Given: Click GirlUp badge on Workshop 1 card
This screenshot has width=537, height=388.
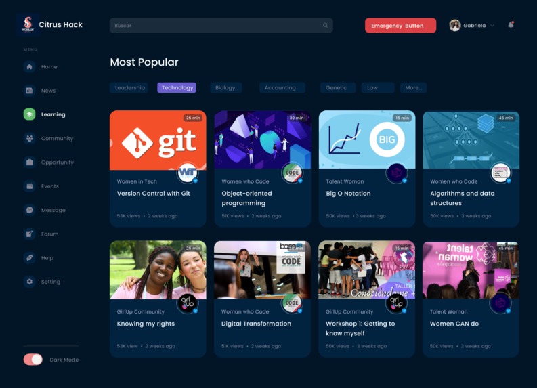Looking at the screenshot, I should (396, 303).
